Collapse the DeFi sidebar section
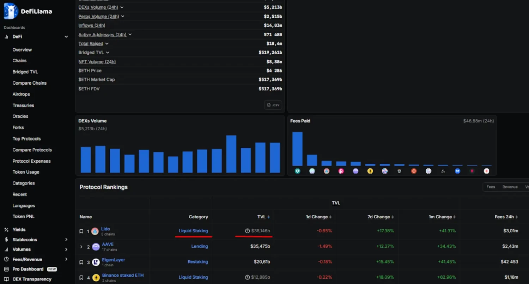This screenshot has height=284, width=529. tap(66, 37)
